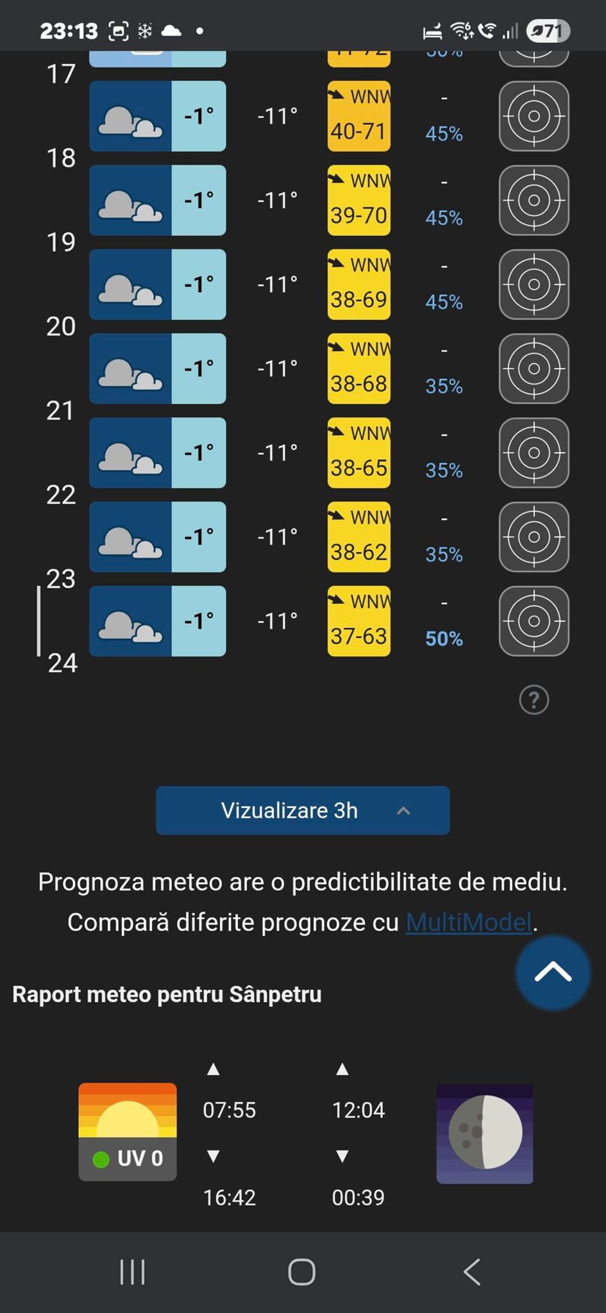Tap the scroll-to-top arrow button

tap(552, 972)
